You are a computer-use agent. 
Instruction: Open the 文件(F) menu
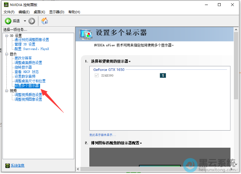(9, 12)
